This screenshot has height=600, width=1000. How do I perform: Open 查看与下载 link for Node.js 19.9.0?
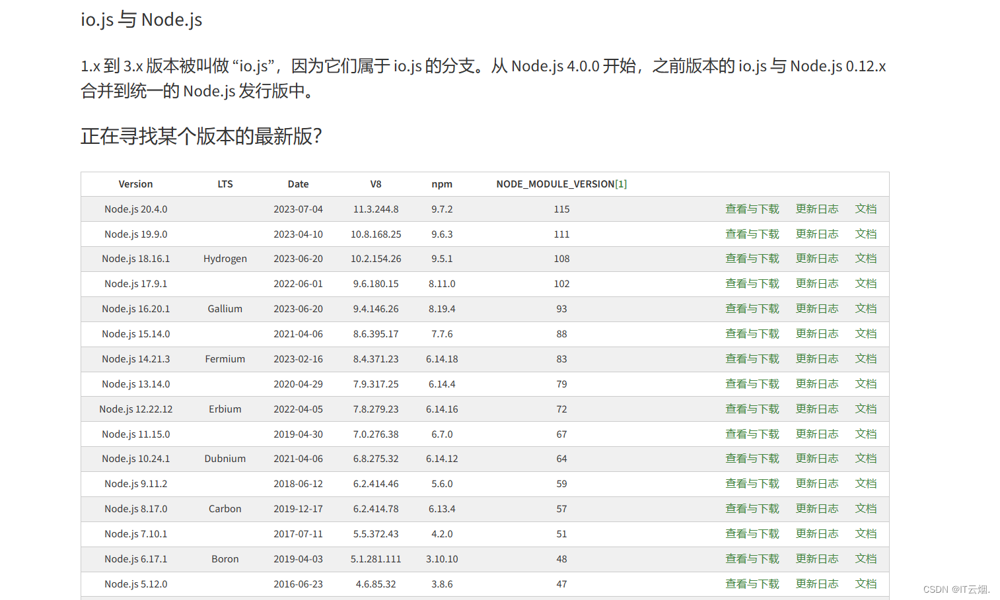click(x=752, y=234)
